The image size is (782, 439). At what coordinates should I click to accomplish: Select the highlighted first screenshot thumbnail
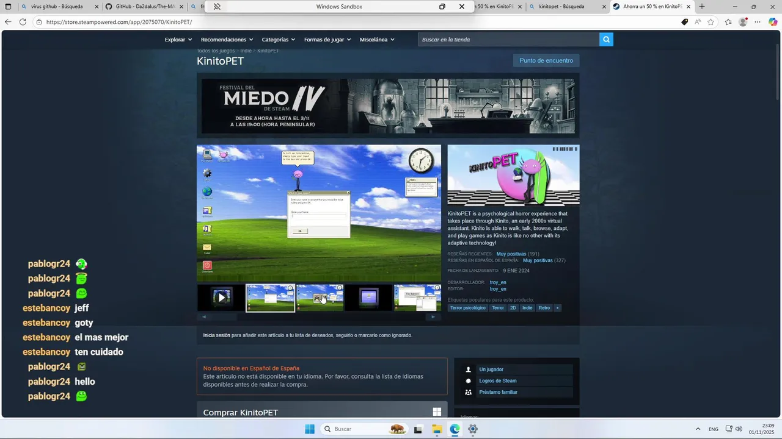[270, 298]
